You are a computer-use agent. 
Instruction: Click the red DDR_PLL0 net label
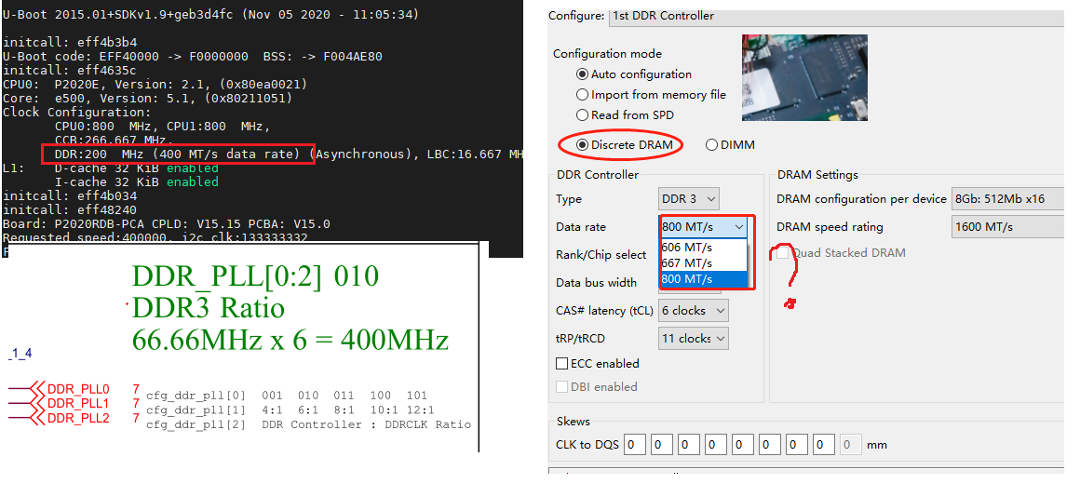click(78, 390)
